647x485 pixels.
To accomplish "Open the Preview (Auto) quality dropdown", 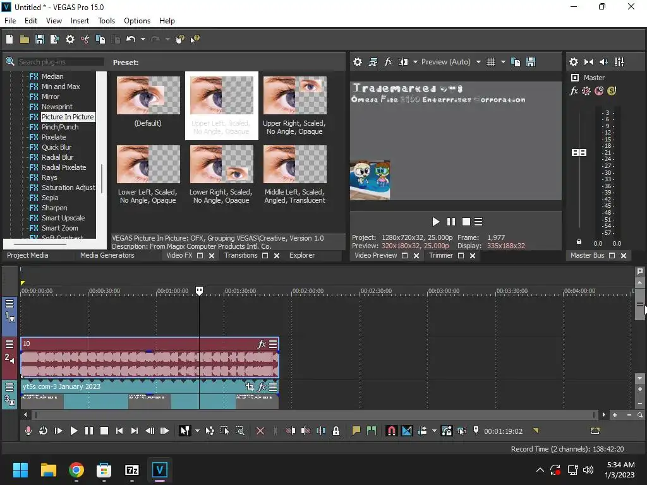I will coord(450,62).
